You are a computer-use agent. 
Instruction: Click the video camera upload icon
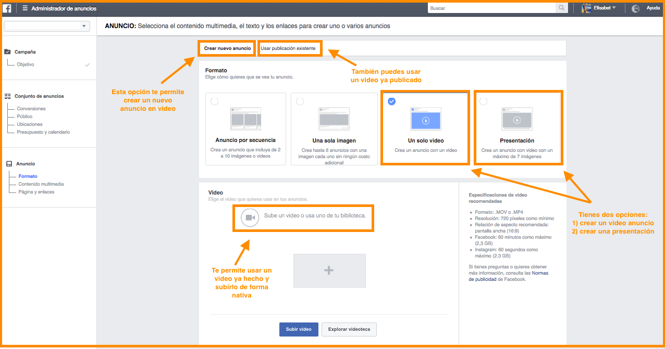250,217
